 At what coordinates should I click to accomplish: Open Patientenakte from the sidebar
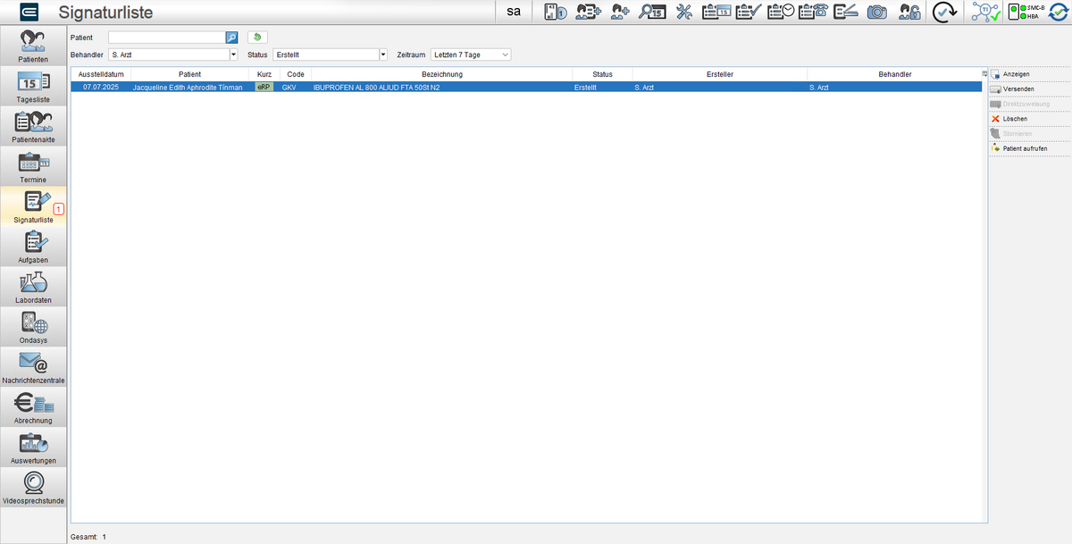click(x=33, y=126)
